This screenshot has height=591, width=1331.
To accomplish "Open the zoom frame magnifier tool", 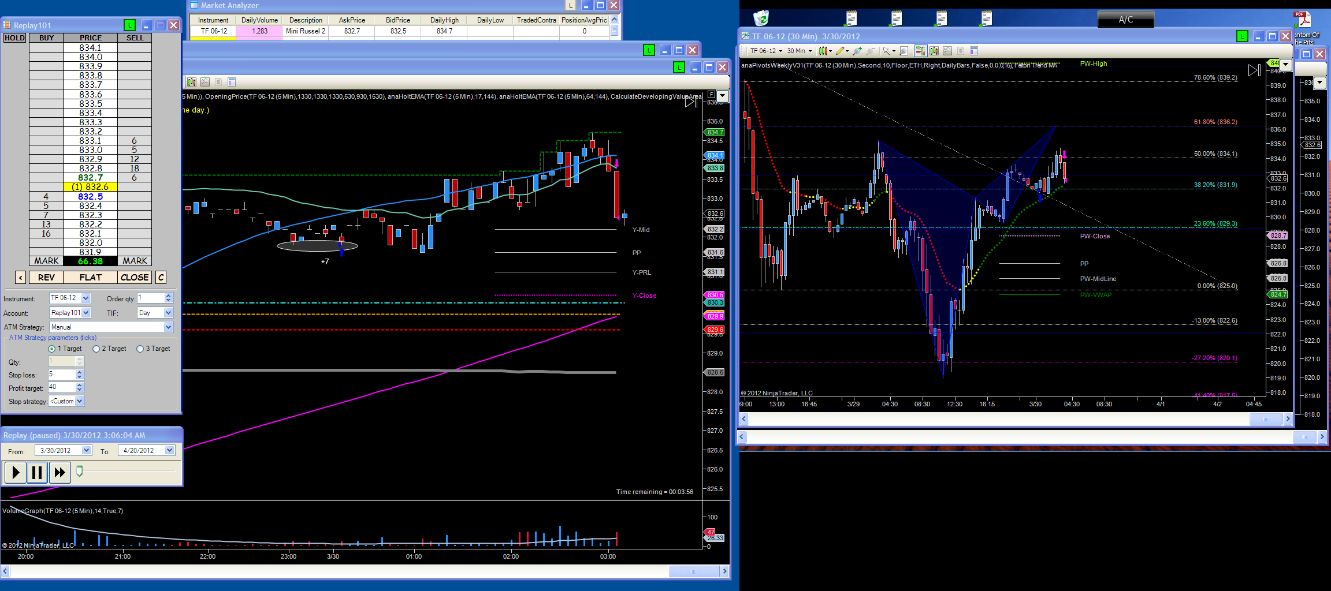I will (904, 51).
